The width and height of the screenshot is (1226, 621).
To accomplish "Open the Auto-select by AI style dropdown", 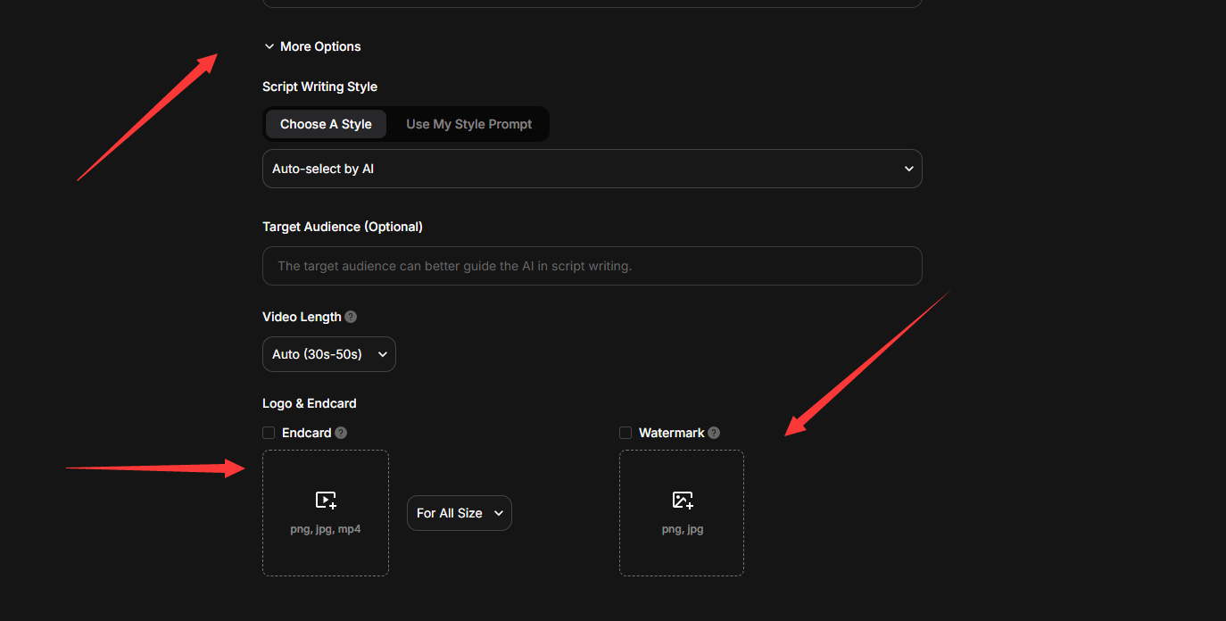I will click(591, 169).
